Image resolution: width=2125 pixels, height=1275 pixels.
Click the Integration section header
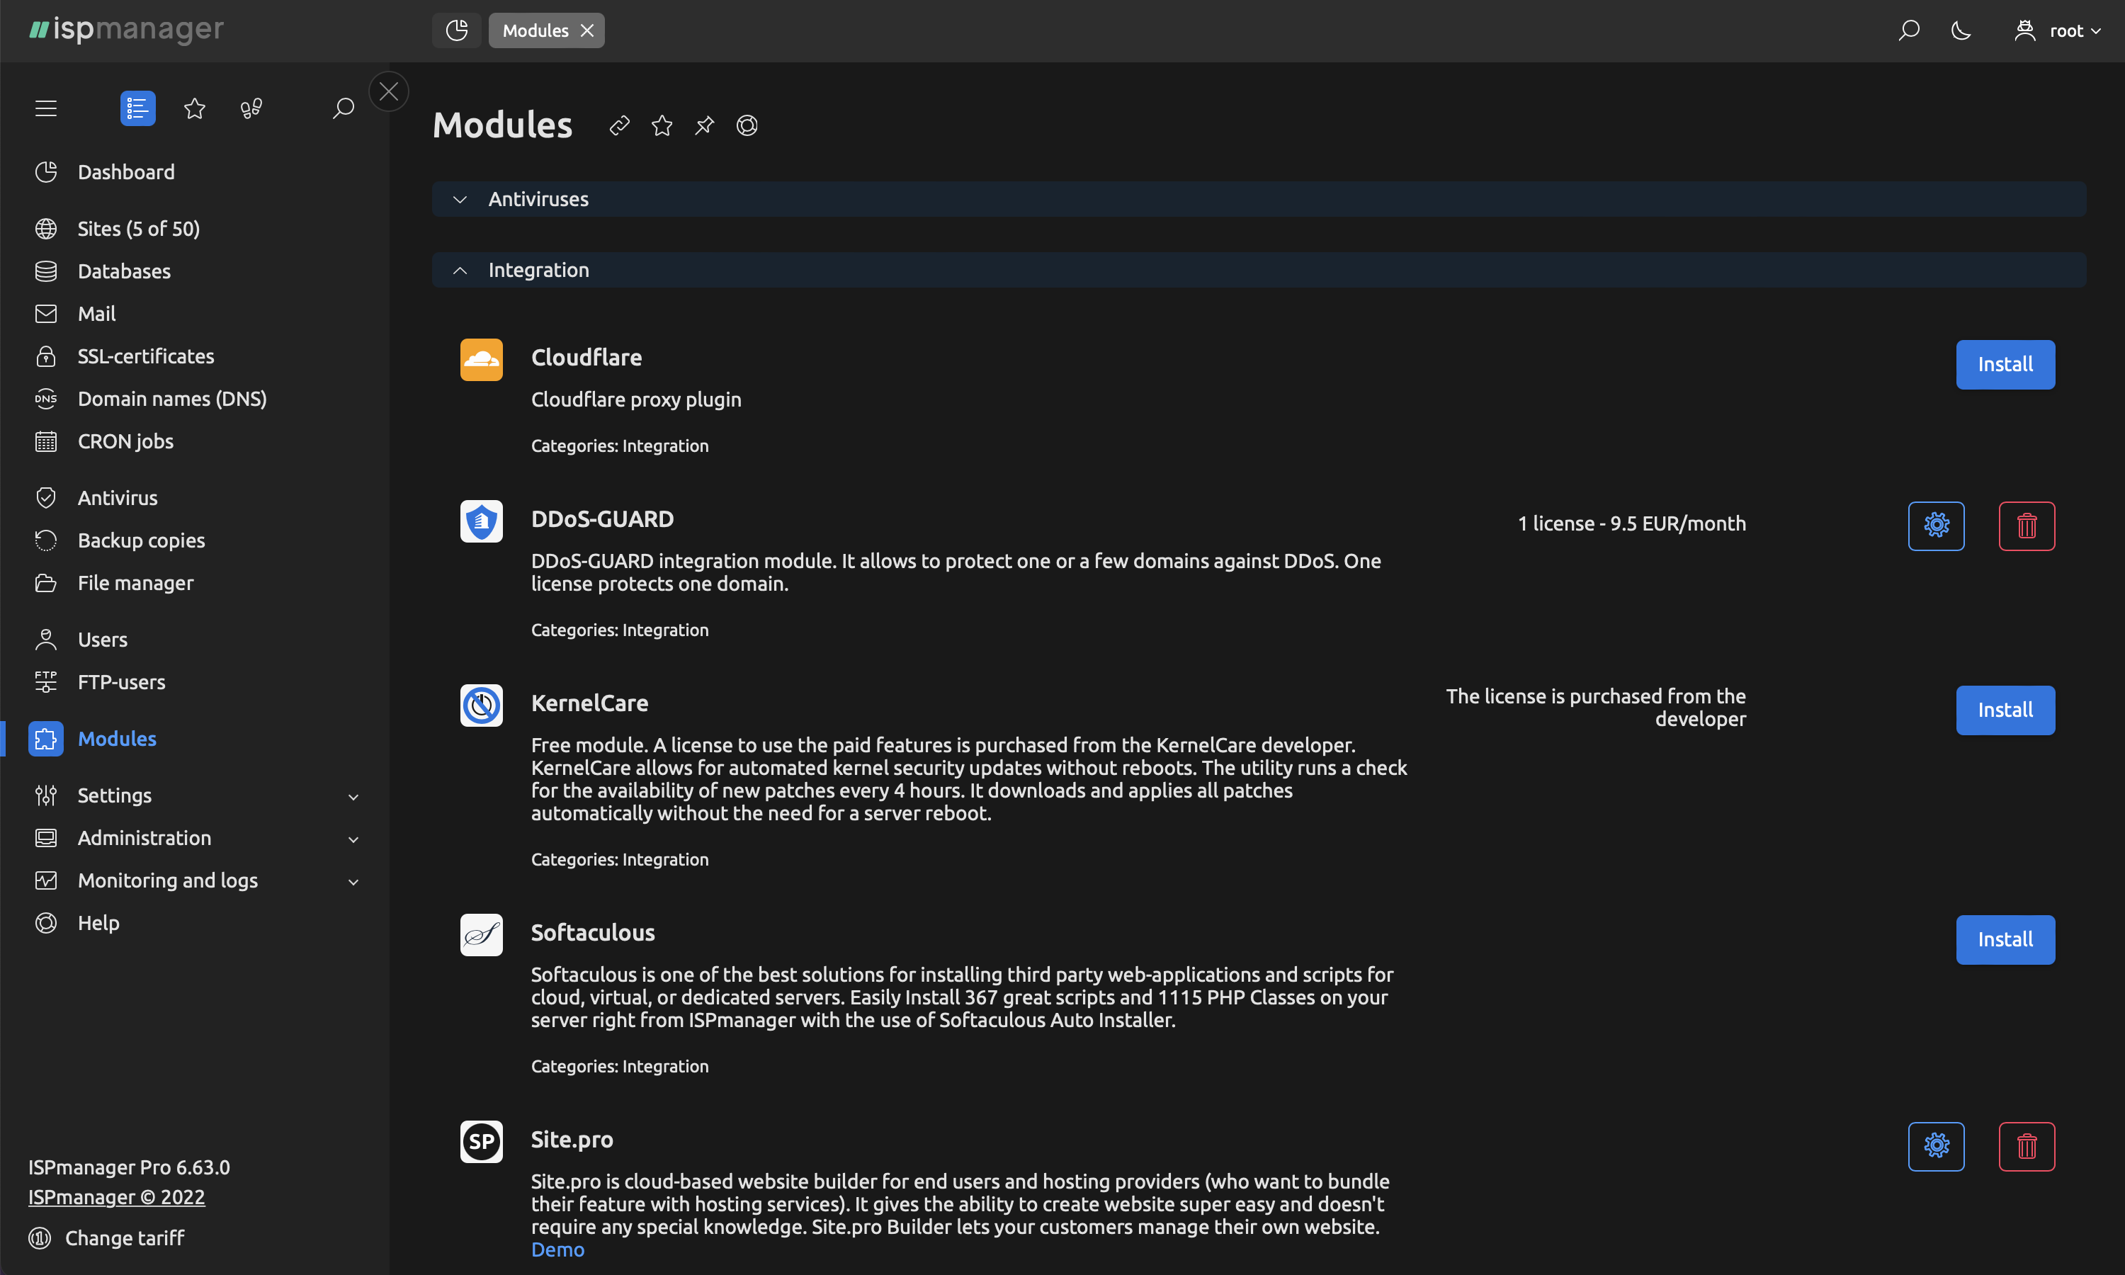1259,270
